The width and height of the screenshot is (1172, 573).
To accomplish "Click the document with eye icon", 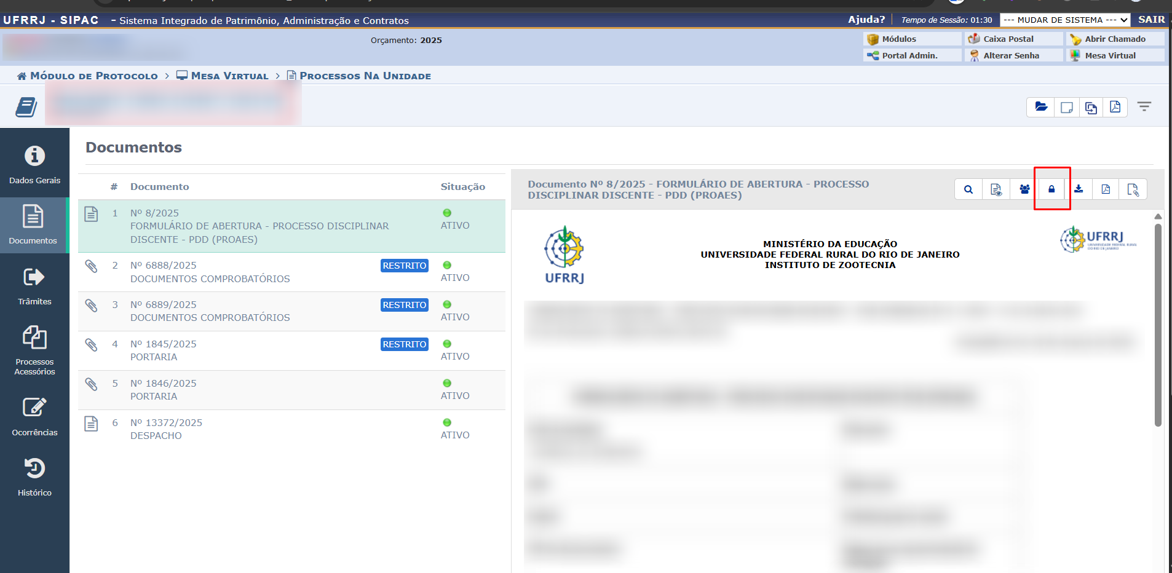I will [x=996, y=189].
